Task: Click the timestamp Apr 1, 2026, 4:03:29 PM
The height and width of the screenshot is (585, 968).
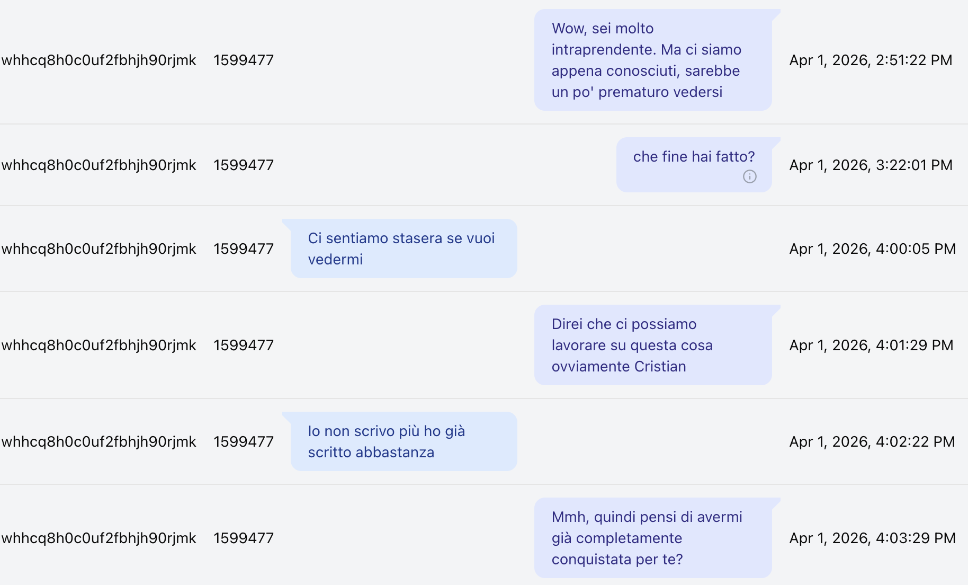Action: (872, 538)
